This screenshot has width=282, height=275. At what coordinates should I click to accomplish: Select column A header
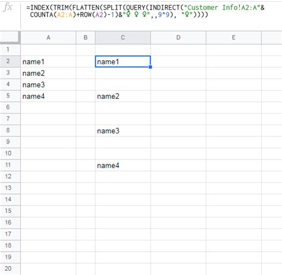click(48, 37)
